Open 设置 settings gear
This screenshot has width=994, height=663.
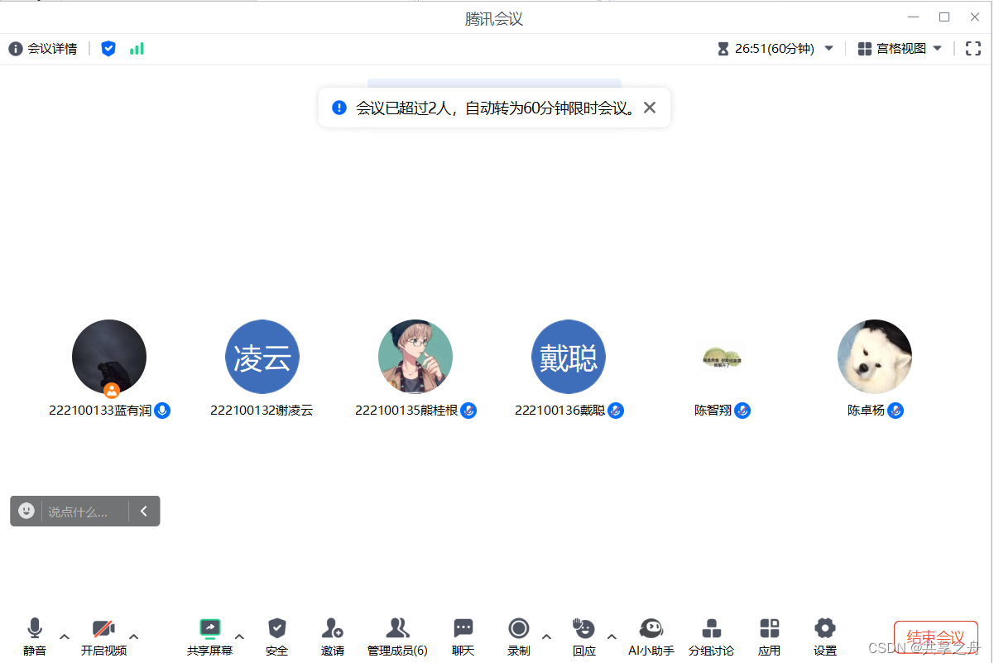(825, 637)
